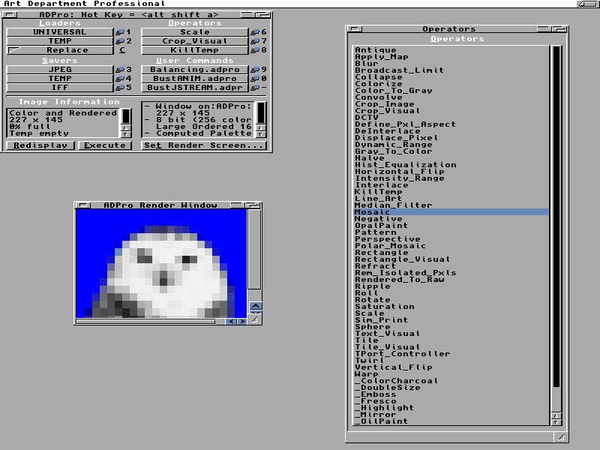The width and height of the screenshot is (600, 450).
Task: Click the Execute button
Action: (105, 145)
